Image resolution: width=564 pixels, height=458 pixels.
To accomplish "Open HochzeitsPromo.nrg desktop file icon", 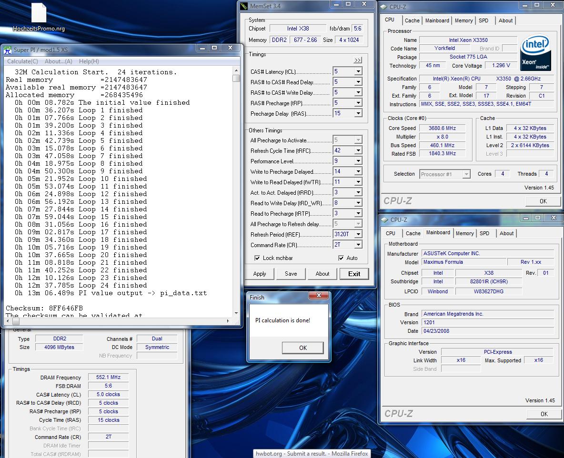I will [39, 17].
